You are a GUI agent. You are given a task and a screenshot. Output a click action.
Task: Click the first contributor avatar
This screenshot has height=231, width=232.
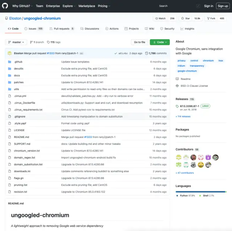click(x=179, y=157)
